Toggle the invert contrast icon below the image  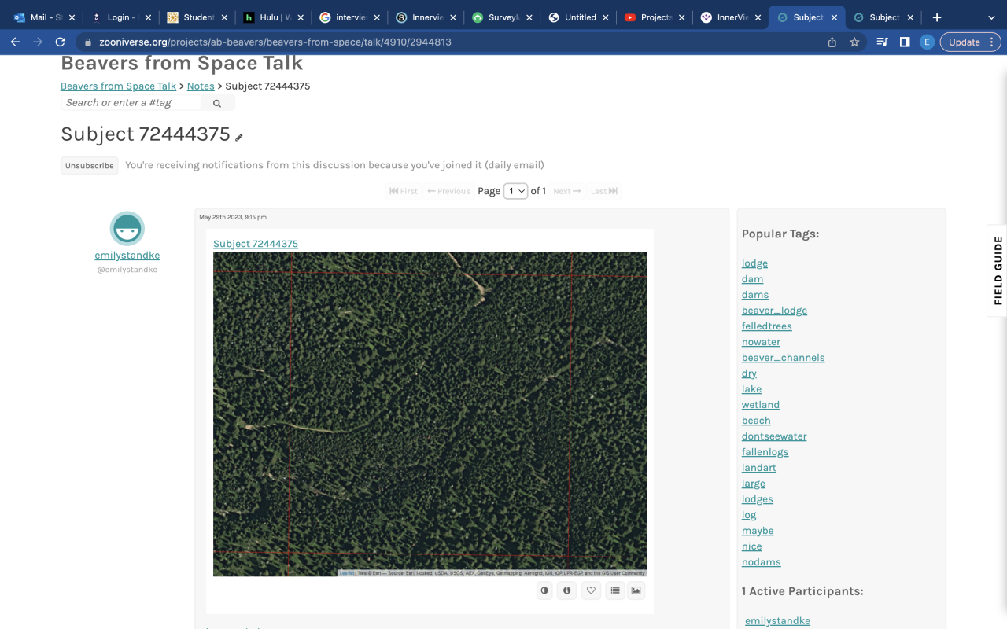(x=544, y=590)
